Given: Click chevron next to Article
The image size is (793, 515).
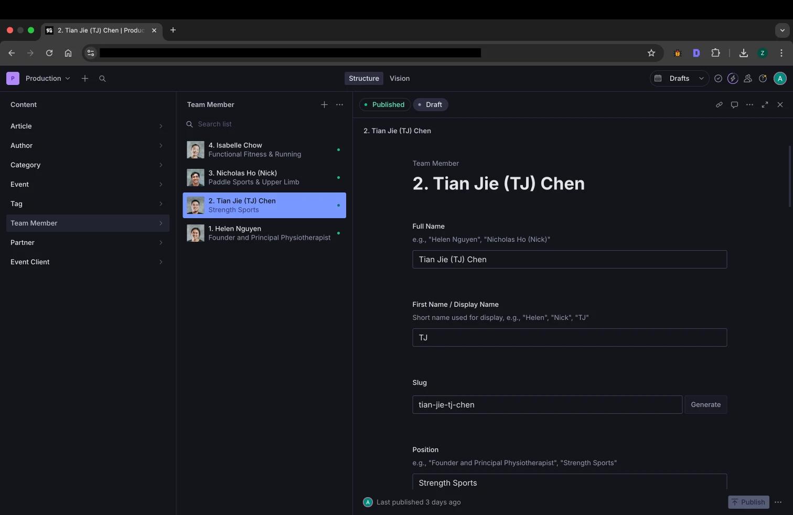Looking at the screenshot, I should click(160, 126).
